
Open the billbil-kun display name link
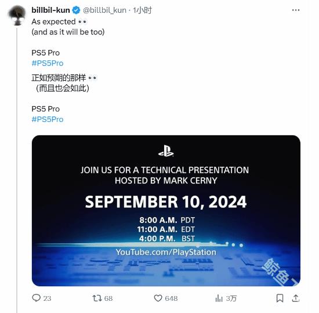point(50,10)
